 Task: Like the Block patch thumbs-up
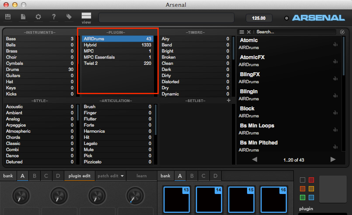(x=335, y=113)
